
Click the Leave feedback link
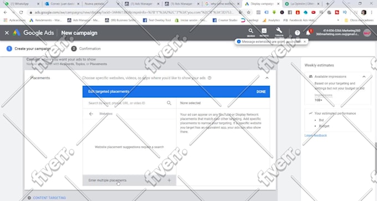click(315, 136)
